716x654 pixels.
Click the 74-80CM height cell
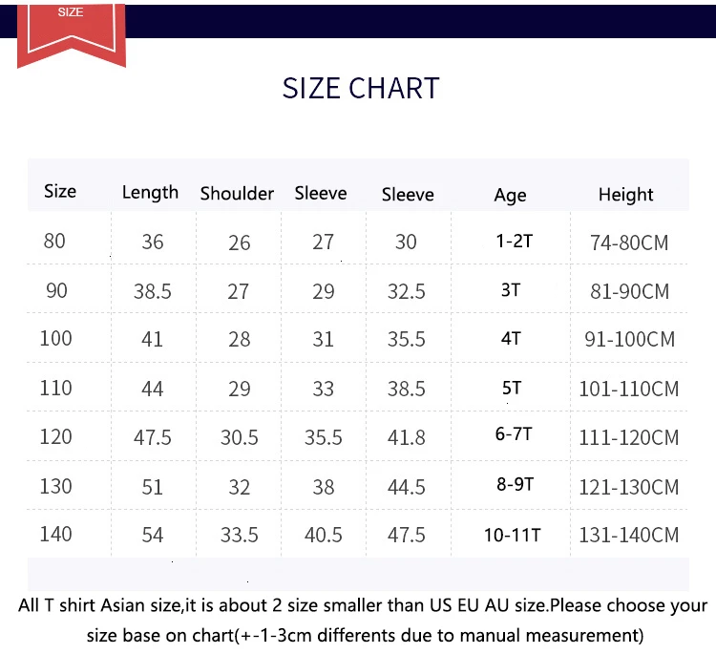point(629,243)
